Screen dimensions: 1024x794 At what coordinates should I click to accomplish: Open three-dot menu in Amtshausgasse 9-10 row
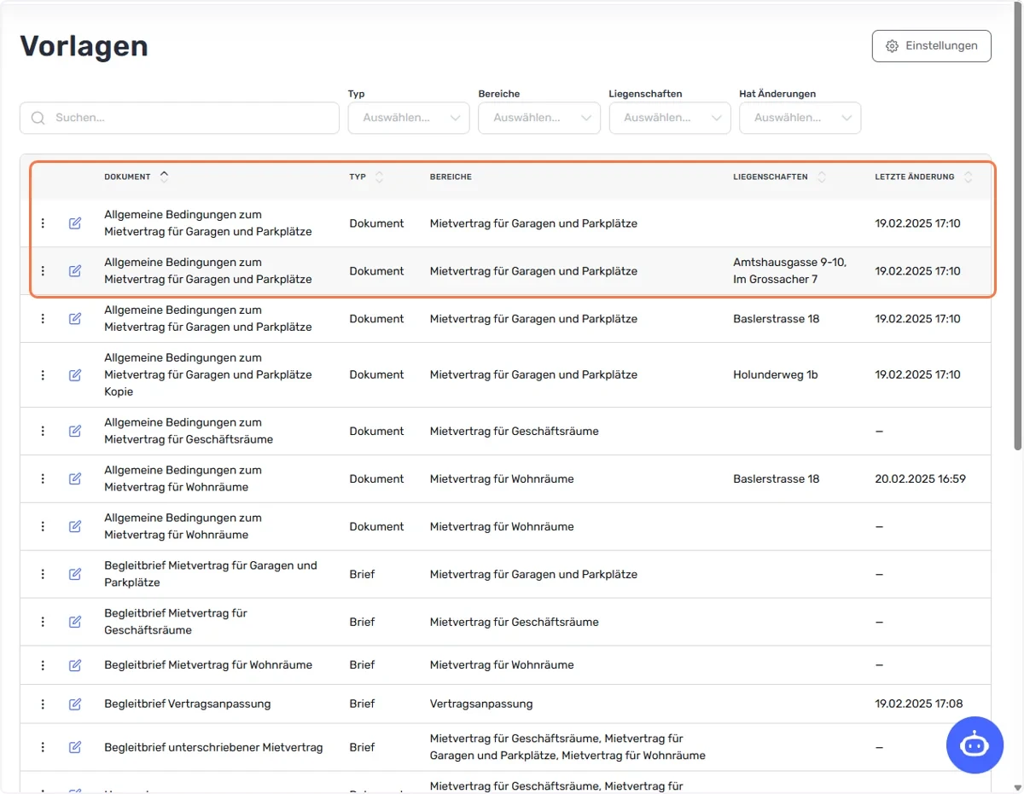click(x=43, y=271)
